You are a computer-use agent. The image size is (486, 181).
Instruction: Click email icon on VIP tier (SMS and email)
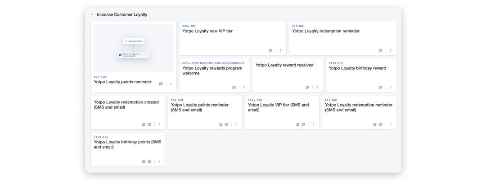pyautogui.click(x=298, y=124)
